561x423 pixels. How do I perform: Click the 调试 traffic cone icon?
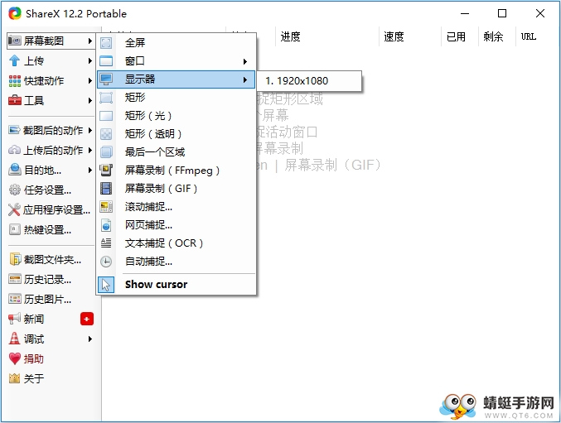tap(14, 339)
